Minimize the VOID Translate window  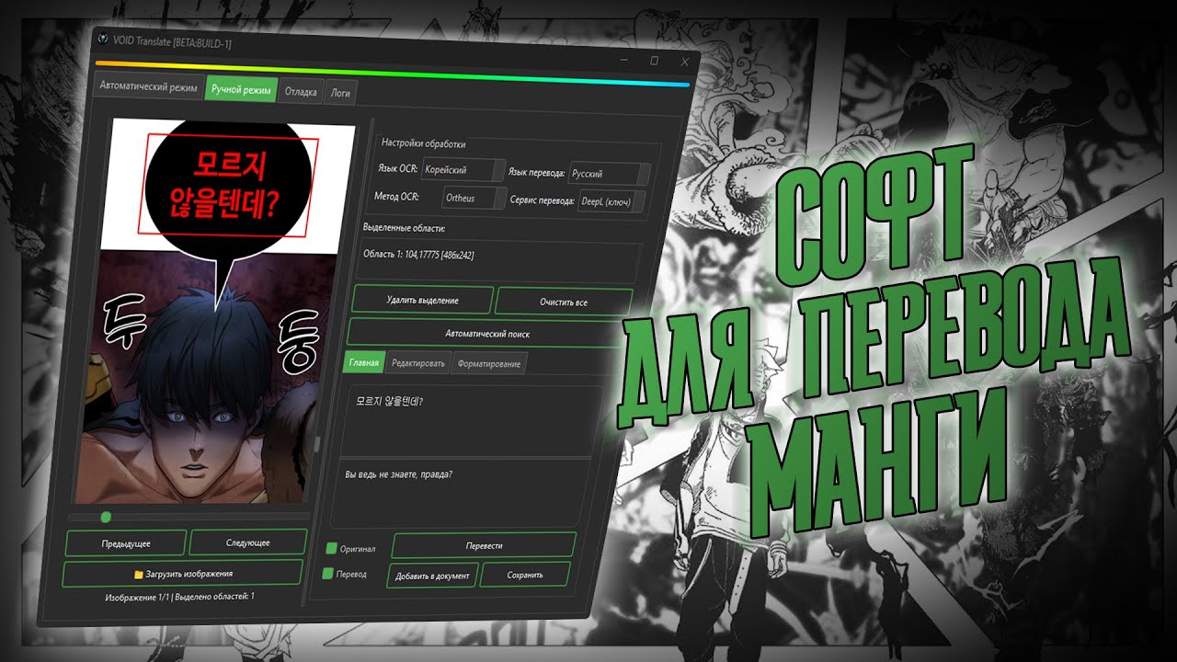(x=624, y=59)
